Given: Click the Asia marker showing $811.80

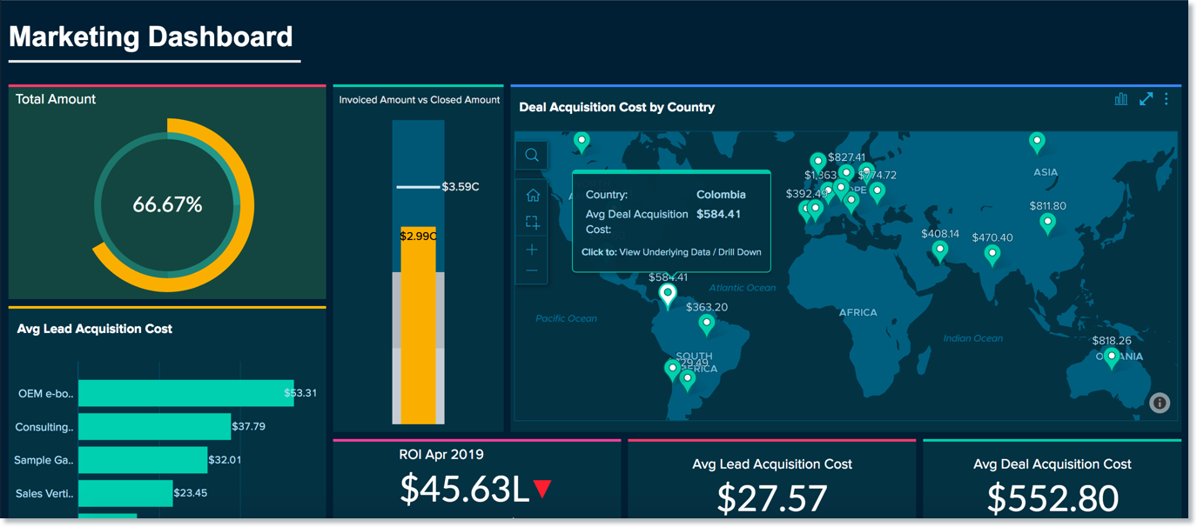Looking at the screenshot, I should (x=1047, y=222).
